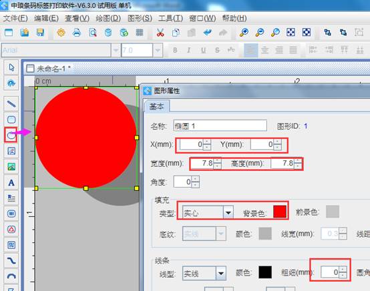Click the save floppy disk icon
This screenshot has height=291, width=370.
[x=40, y=33]
